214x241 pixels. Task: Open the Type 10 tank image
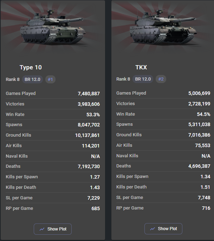point(53,27)
